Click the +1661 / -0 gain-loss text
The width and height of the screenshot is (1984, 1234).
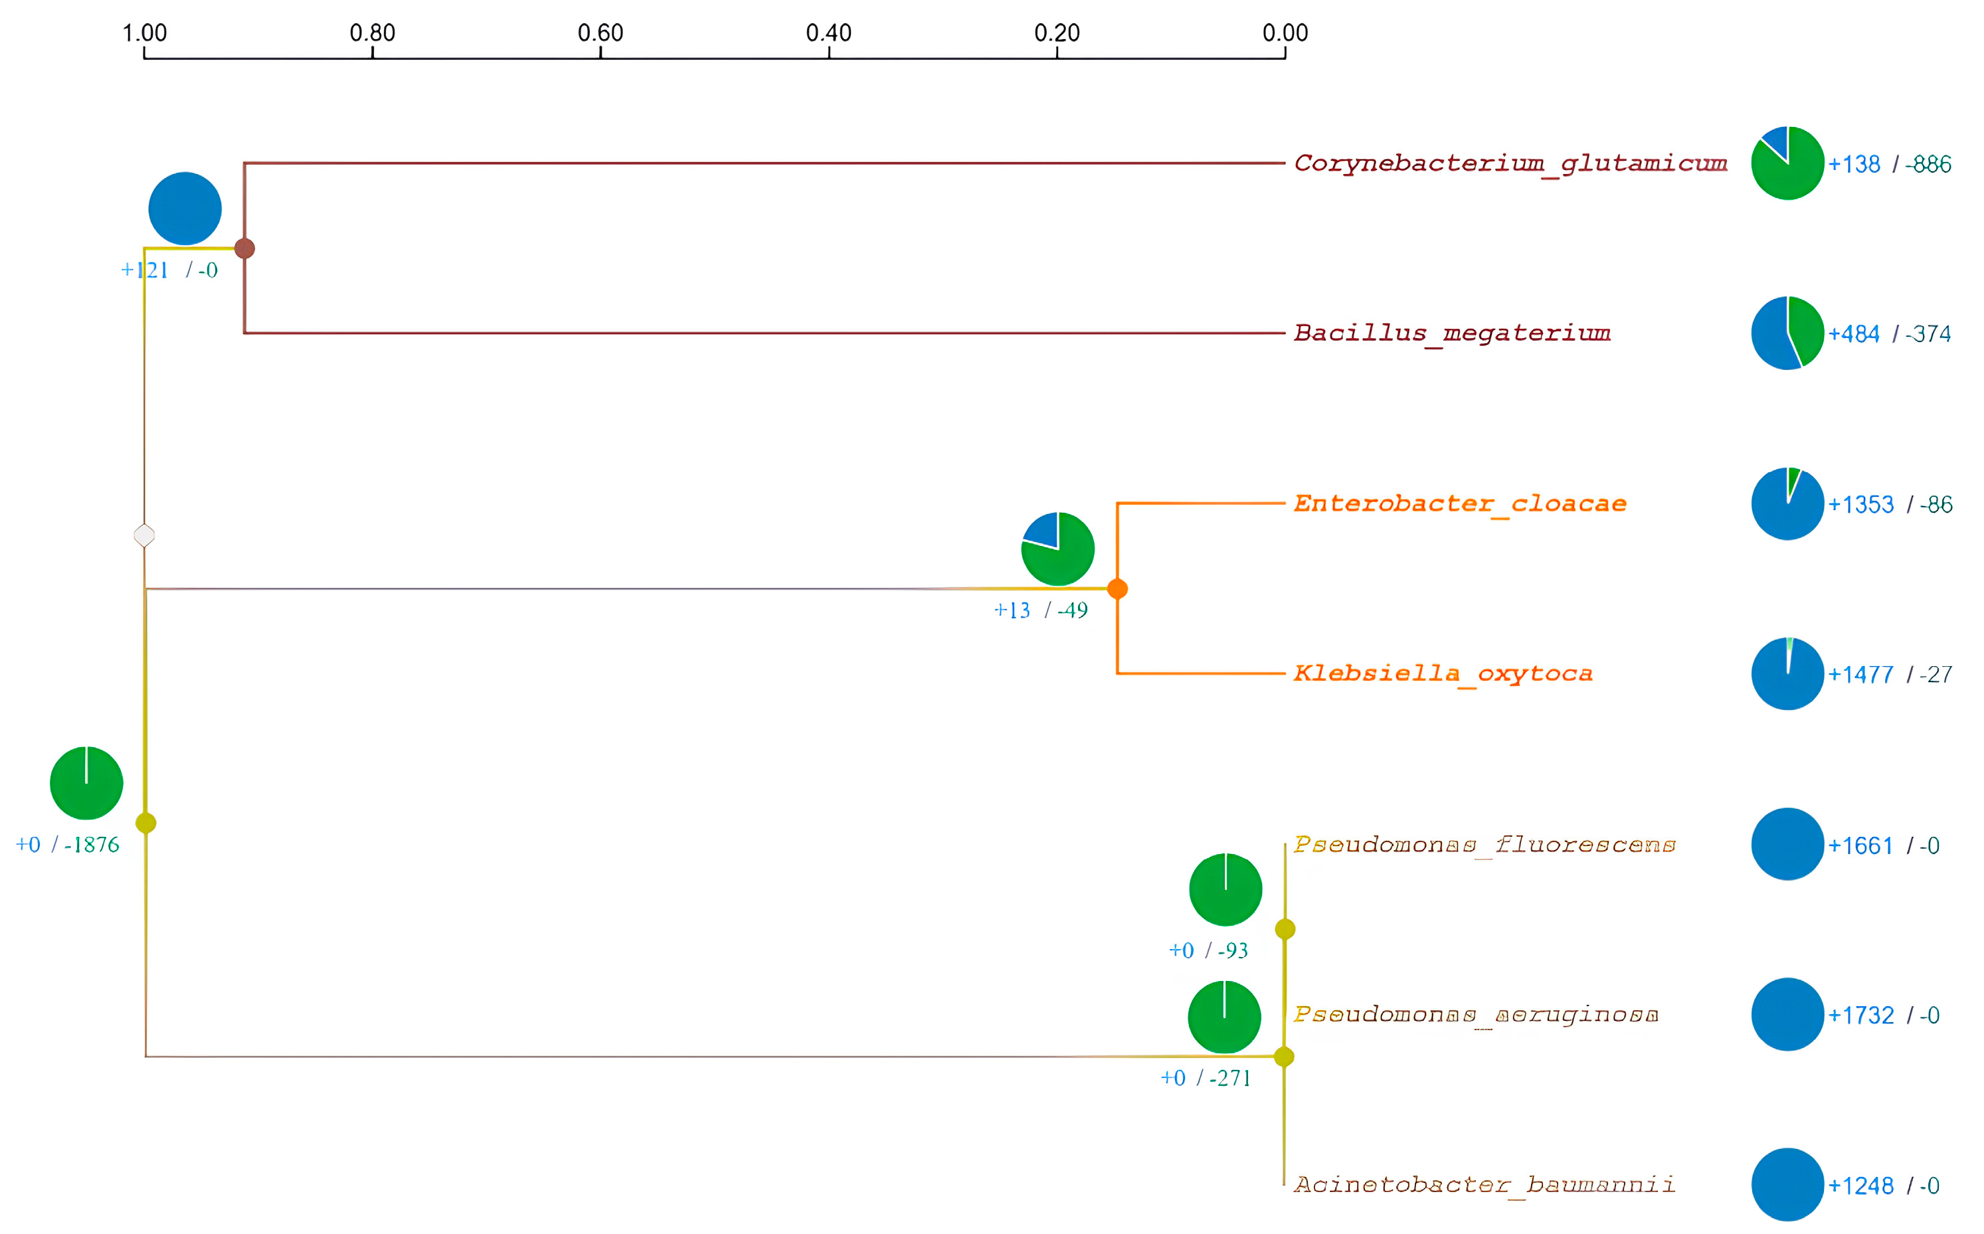tap(1883, 845)
